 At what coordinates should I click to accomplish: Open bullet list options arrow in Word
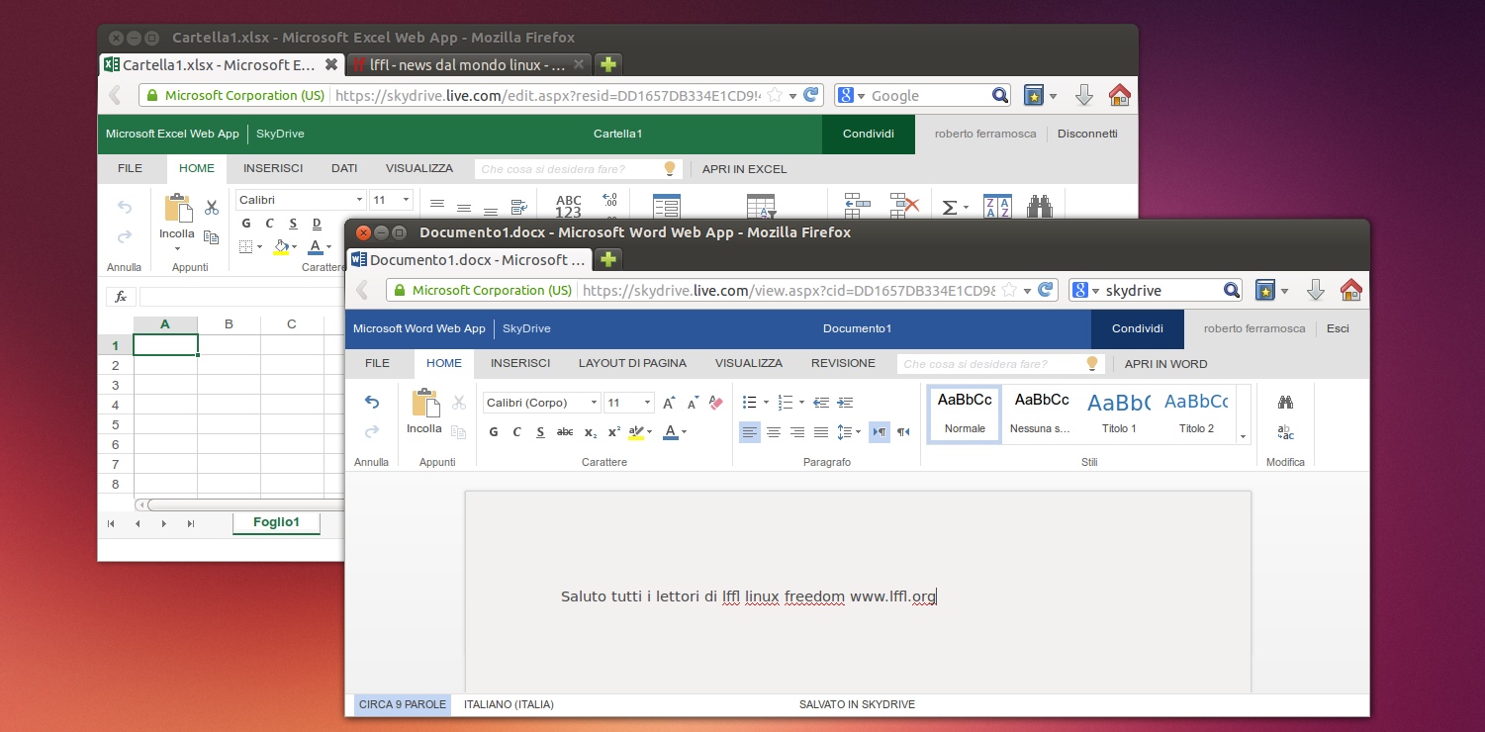pyautogui.click(x=764, y=403)
